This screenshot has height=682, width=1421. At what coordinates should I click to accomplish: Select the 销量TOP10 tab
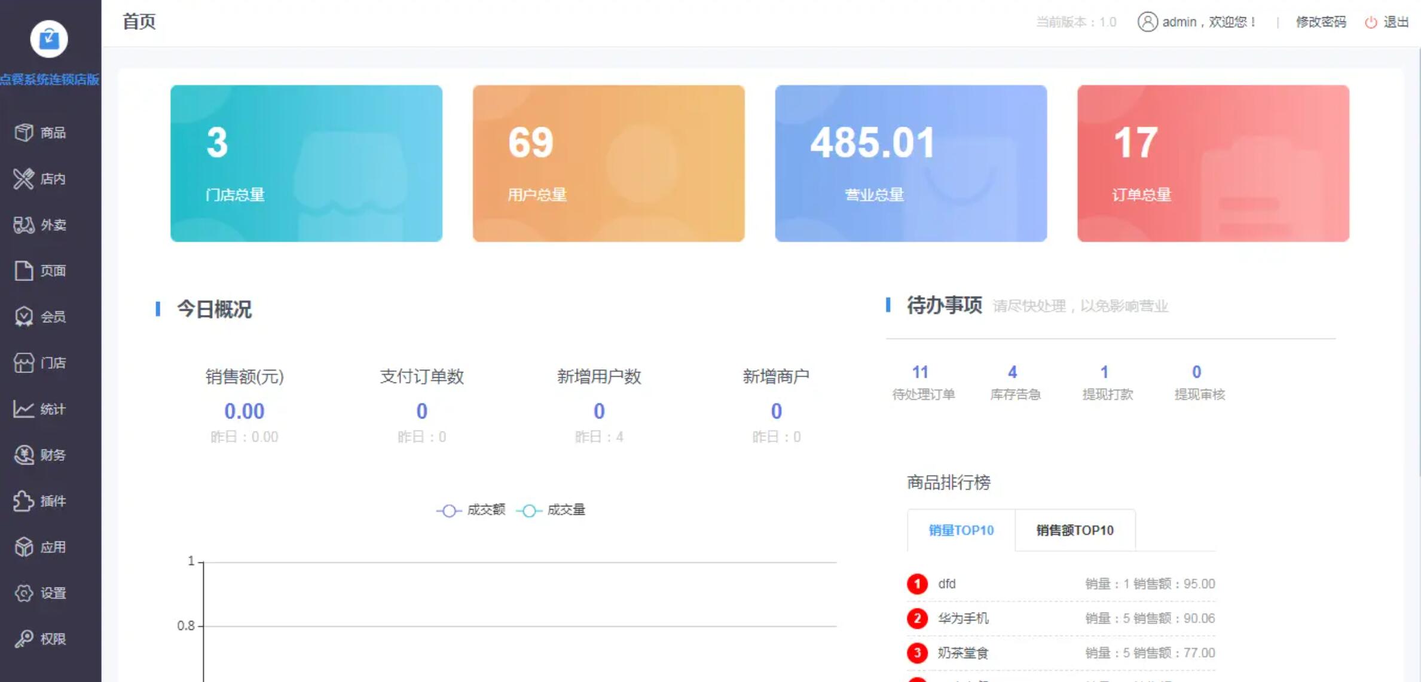tap(960, 530)
